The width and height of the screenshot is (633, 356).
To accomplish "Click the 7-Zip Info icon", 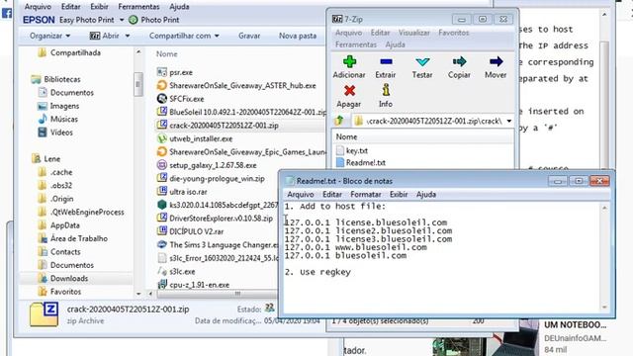I will [x=386, y=90].
